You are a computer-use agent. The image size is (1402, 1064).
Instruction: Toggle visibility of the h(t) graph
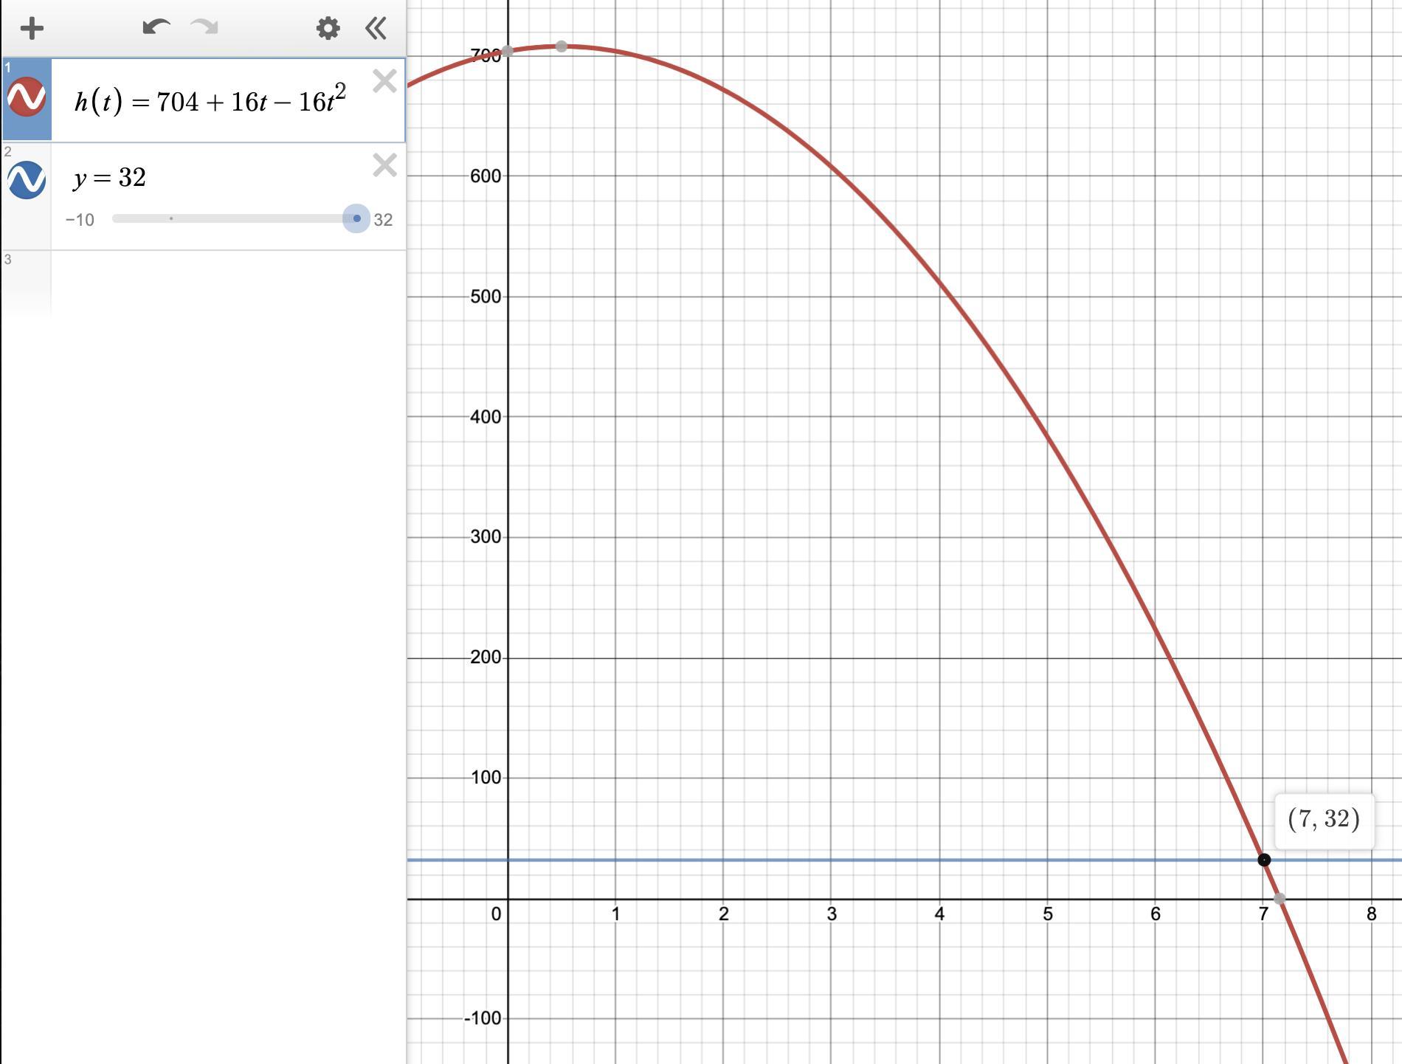pos(27,97)
